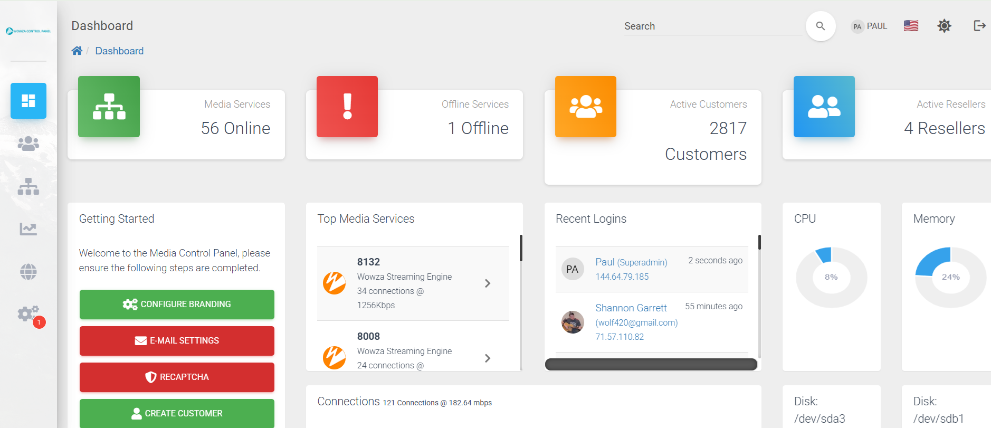Click the 4 Resellers value
The image size is (991, 428).
945,128
